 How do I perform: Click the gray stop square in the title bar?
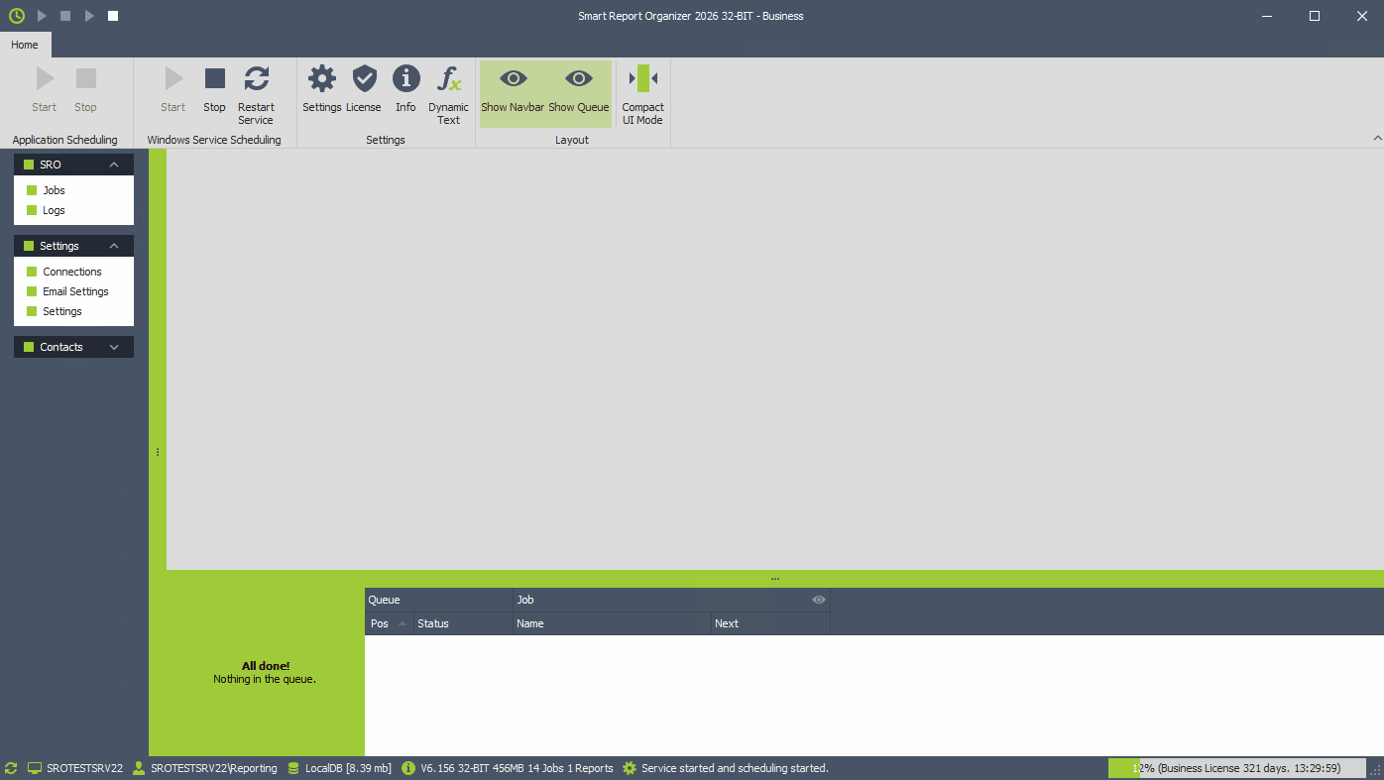pyautogui.click(x=65, y=16)
